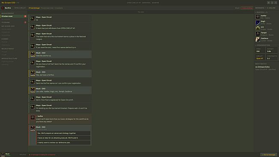279x157 pixels.
Task: Click the MEMBERS online header
Action: tap(265, 8)
